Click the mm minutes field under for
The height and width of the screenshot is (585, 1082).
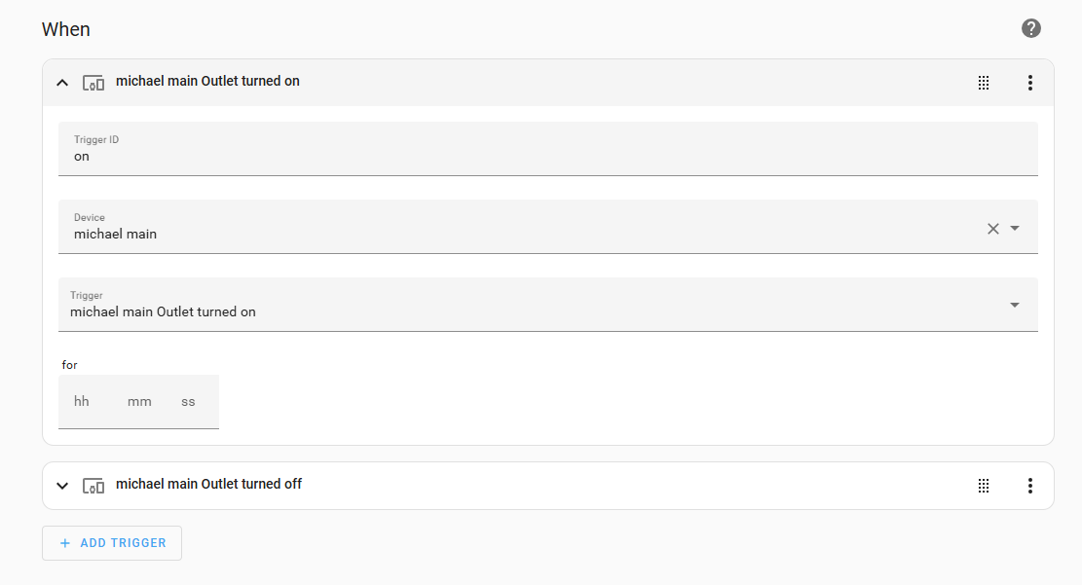click(x=139, y=400)
